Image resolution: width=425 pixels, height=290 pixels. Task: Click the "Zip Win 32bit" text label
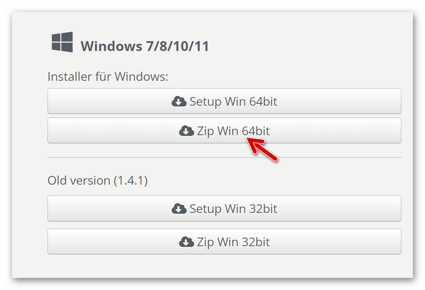click(233, 242)
